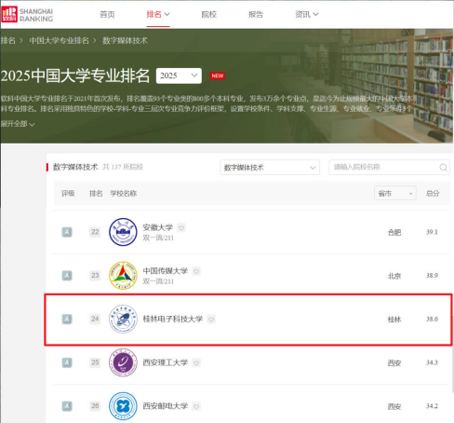Click 数字媒体技术 breadcrumb item

(125, 40)
